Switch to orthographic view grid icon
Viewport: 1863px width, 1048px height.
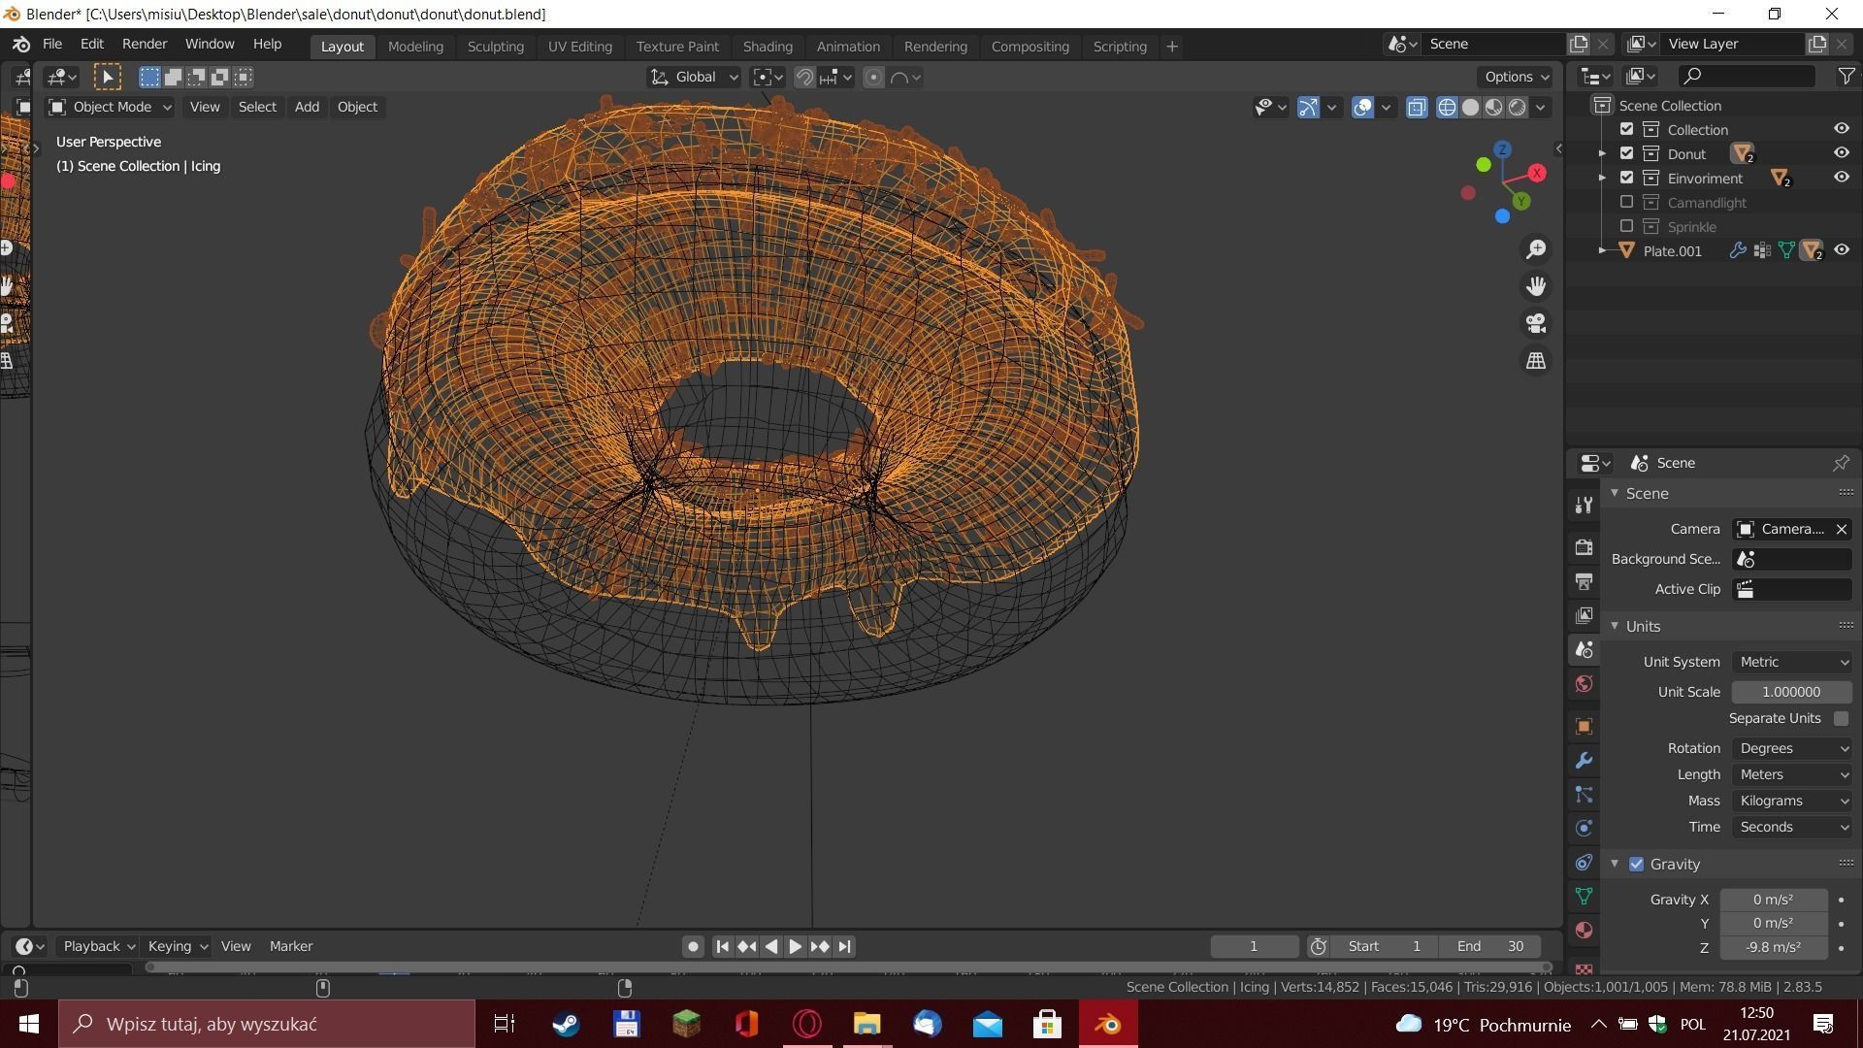click(x=1536, y=360)
